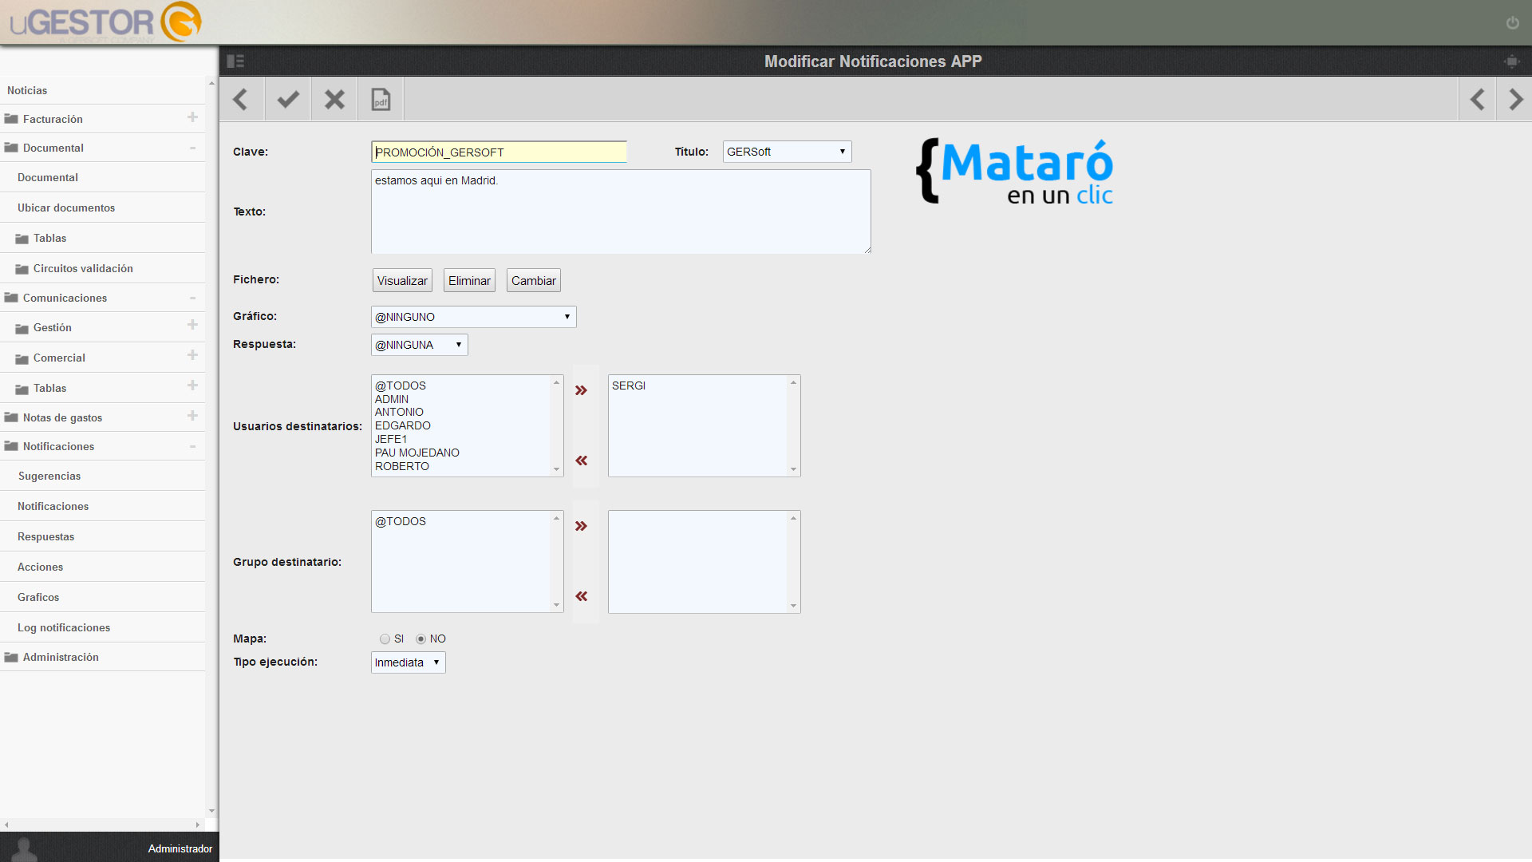Open the Gráfico dropdown
The width and height of the screenshot is (1532, 862).
473,317
